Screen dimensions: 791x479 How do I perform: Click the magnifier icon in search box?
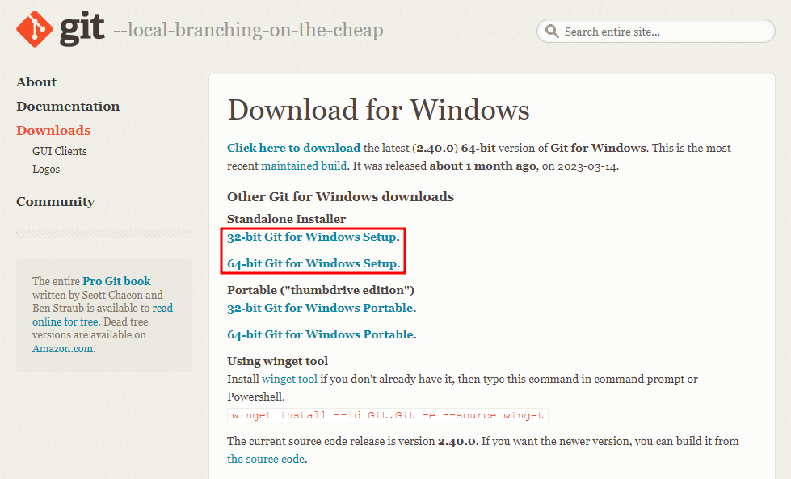coord(552,32)
